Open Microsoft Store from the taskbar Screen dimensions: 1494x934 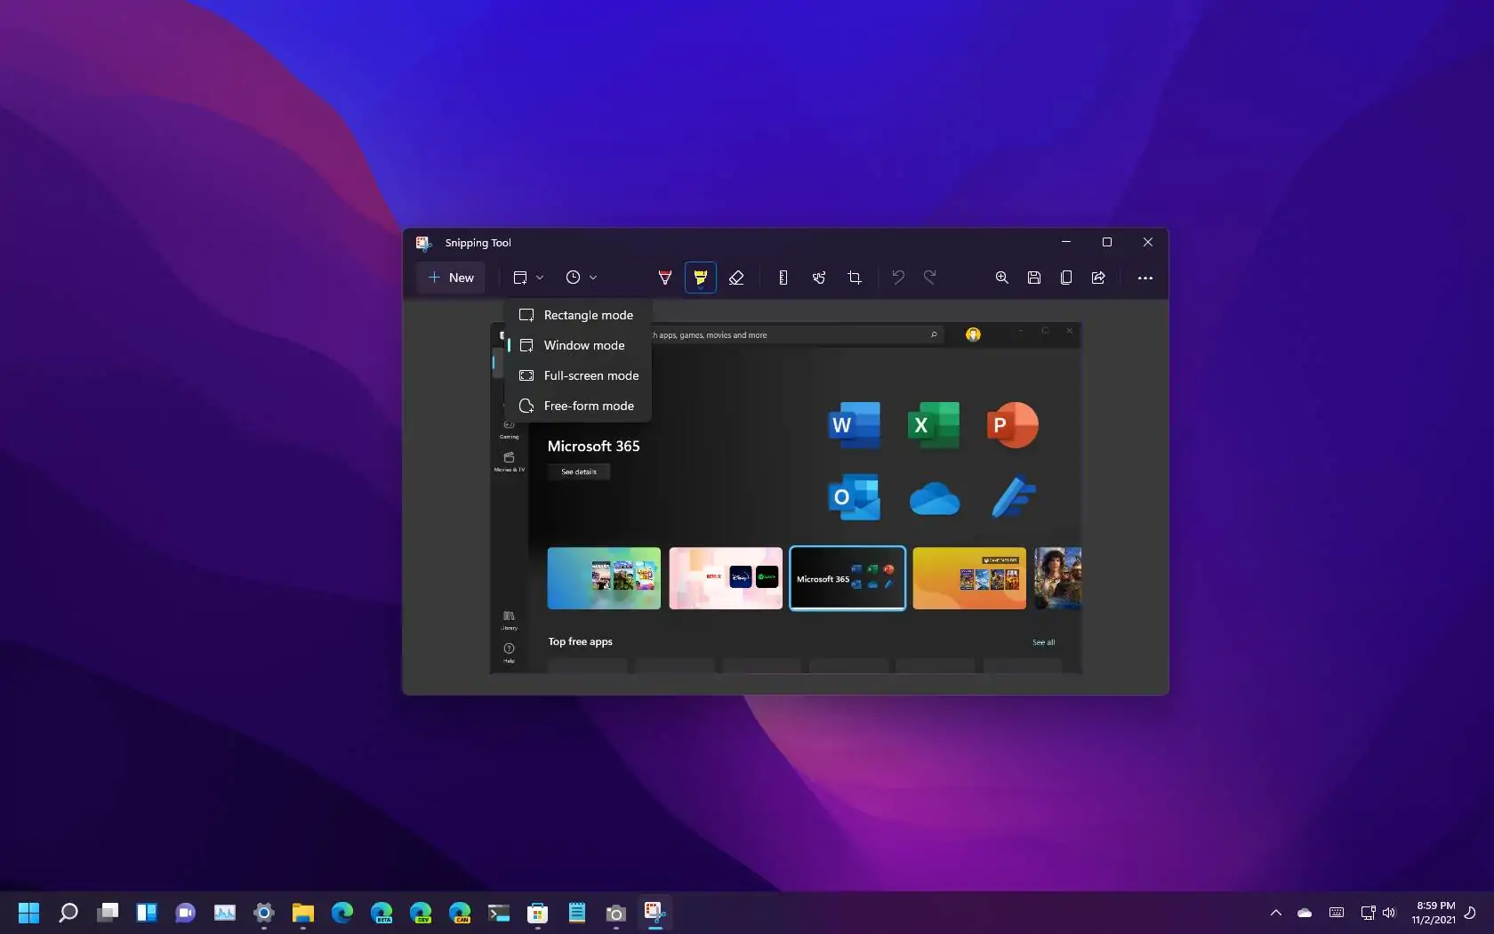pos(538,913)
